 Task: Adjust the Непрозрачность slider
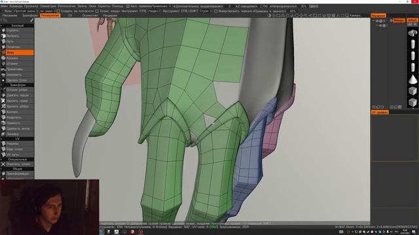(284, 6)
